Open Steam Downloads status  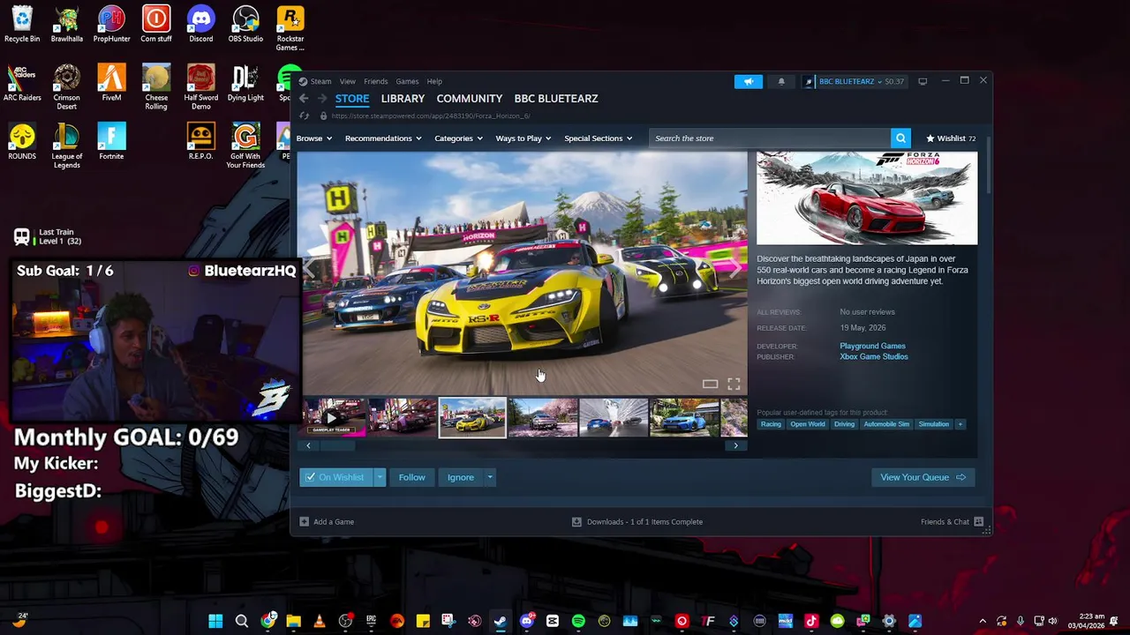point(637,522)
